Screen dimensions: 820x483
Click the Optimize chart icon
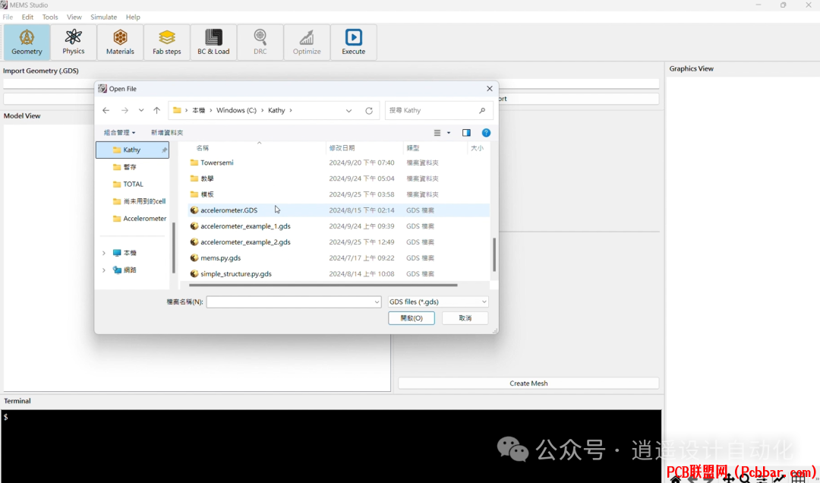point(307,37)
